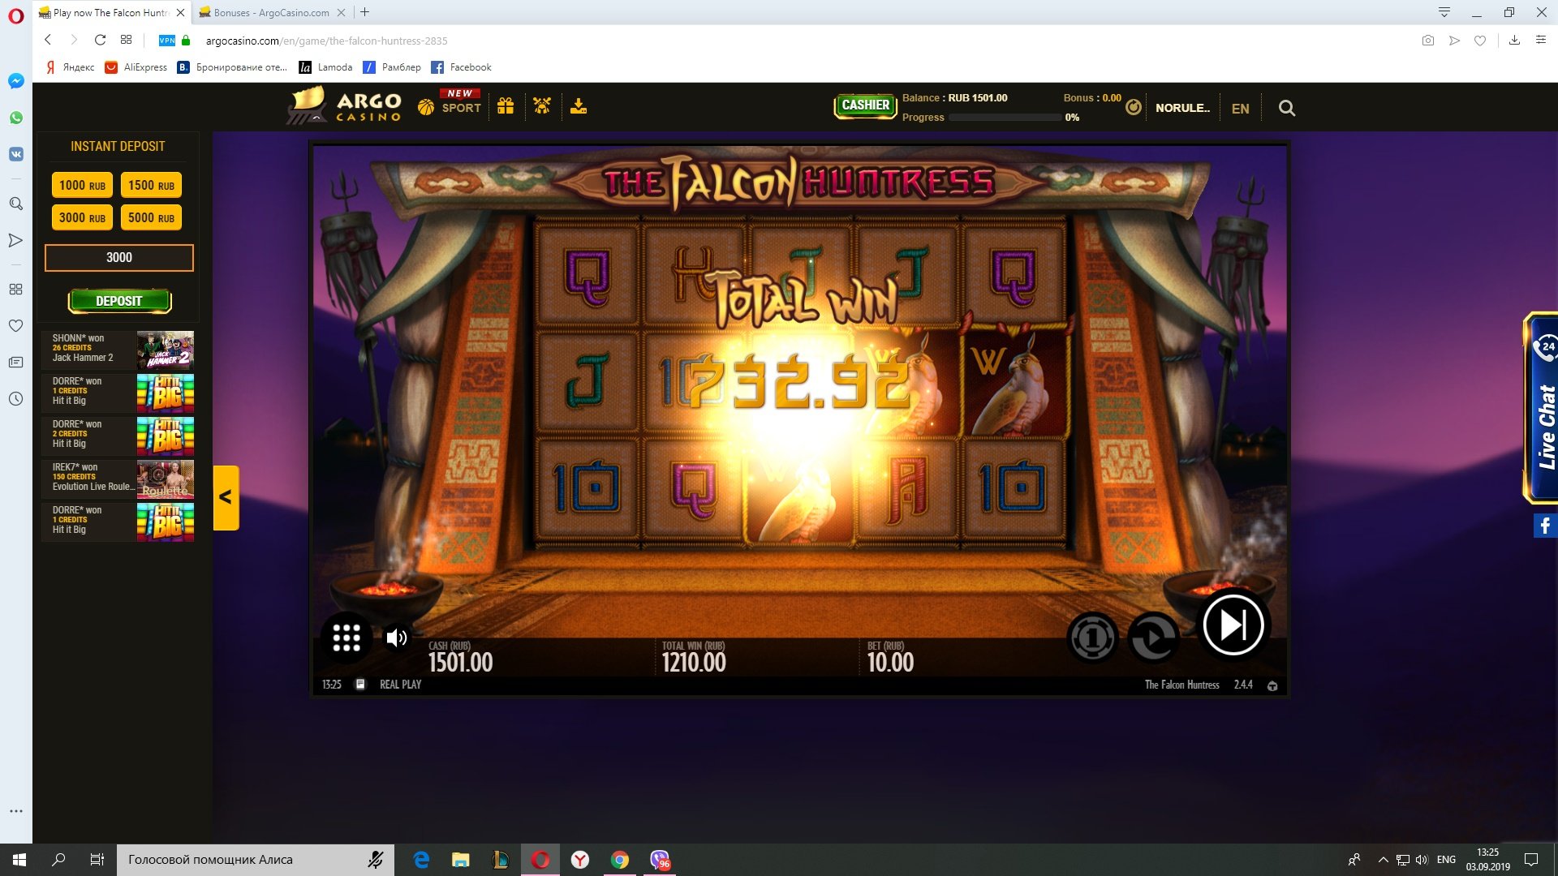Open the game menu grid icon
Image resolution: width=1558 pixels, height=876 pixels.
coord(346,638)
